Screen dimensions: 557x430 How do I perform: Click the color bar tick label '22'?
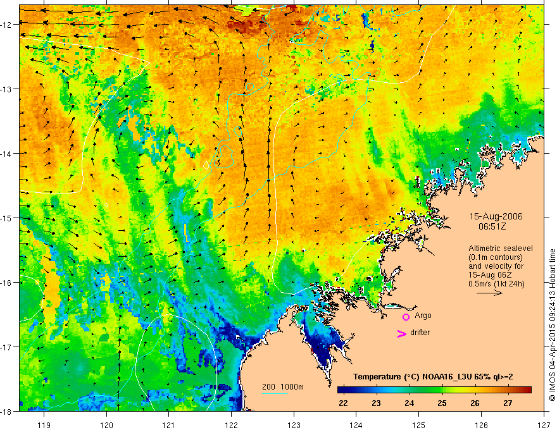pos(343,403)
